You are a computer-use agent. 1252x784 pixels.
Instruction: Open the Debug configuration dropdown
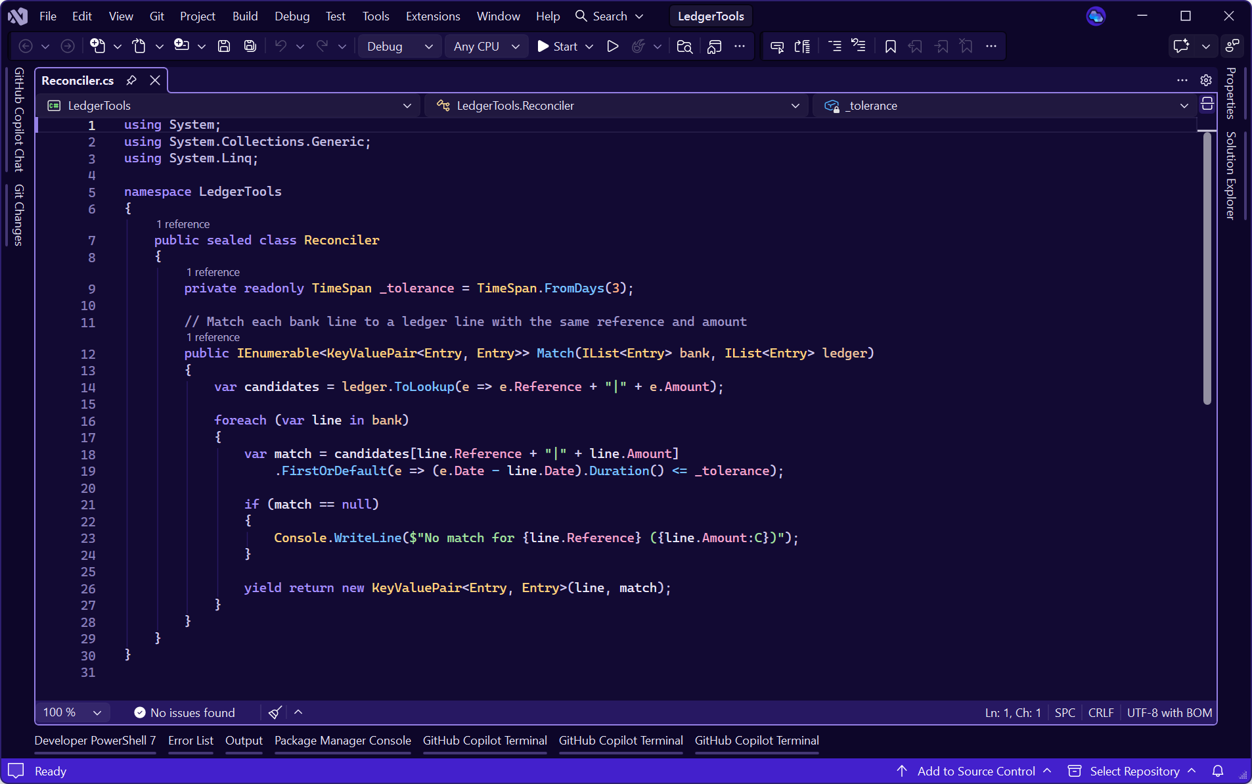(400, 46)
